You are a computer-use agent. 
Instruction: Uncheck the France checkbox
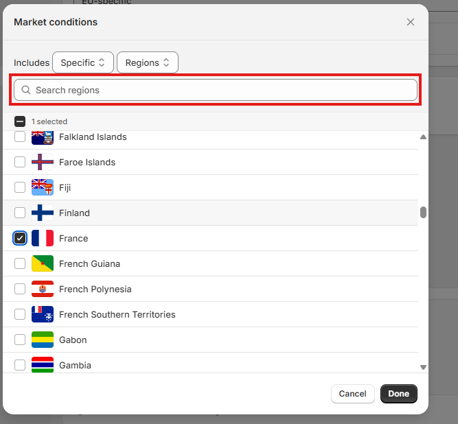[20, 238]
